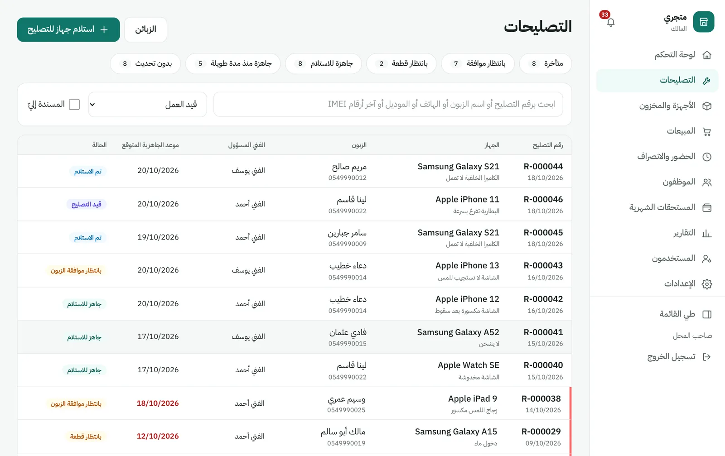Click customer name وسيم عمري

(347, 399)
